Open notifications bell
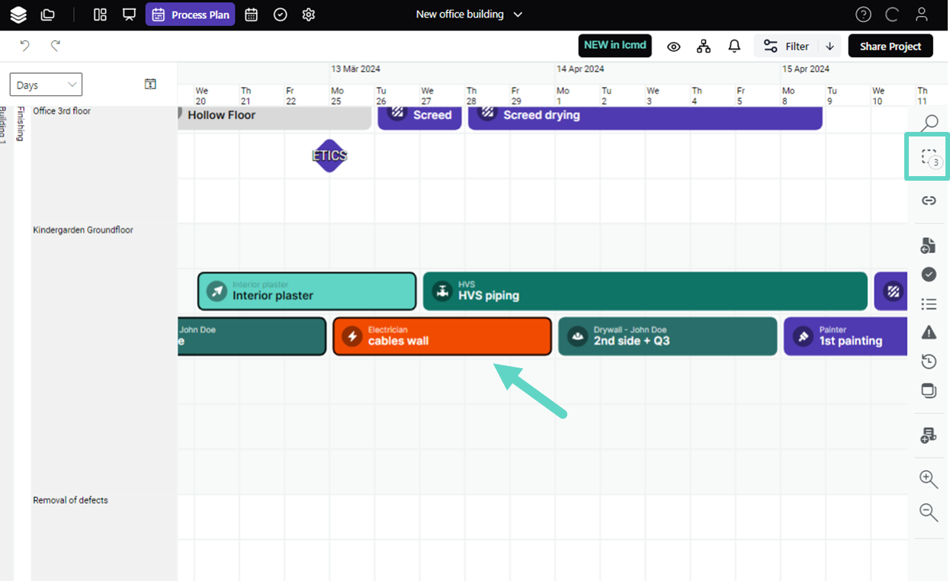Image resolution: width=950 pixels, height=581 pixels. tap(734, 47)
